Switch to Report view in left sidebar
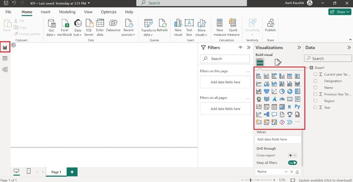Viewport: 353px width, 182px height. [x=5, y=47]
